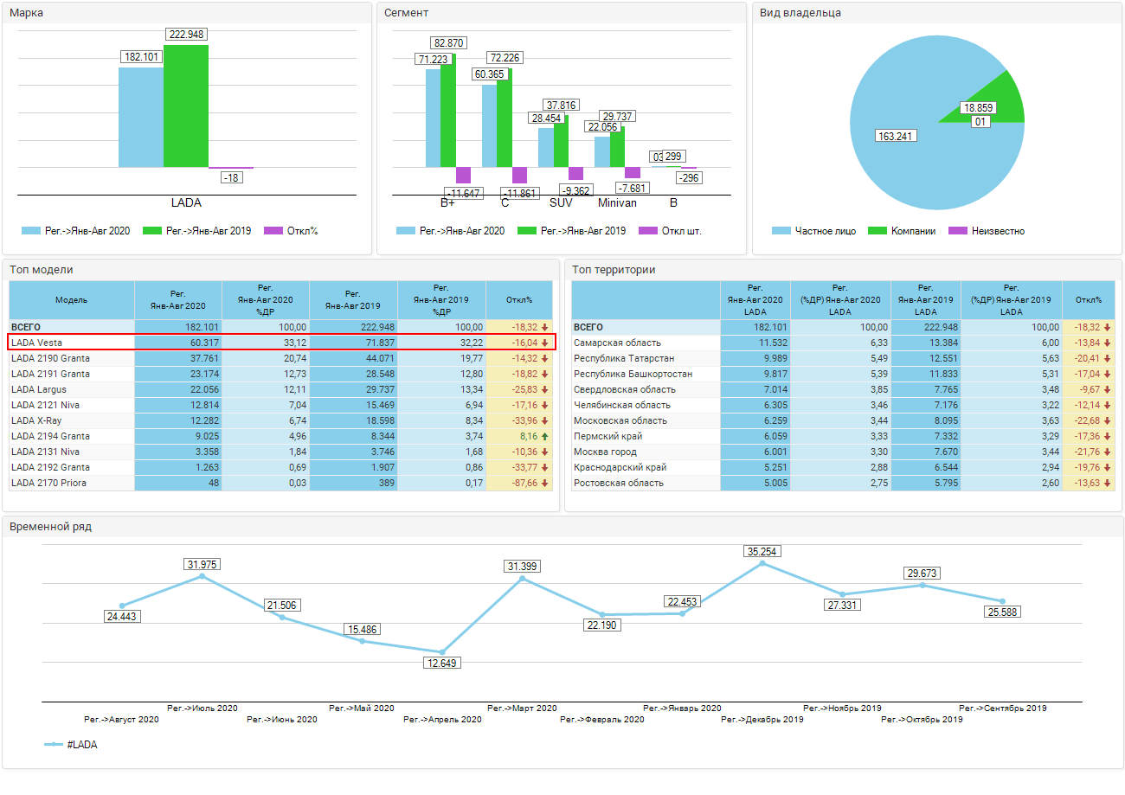Click the blue LADA Jan-Aug 2020 bar

[141, 117]
